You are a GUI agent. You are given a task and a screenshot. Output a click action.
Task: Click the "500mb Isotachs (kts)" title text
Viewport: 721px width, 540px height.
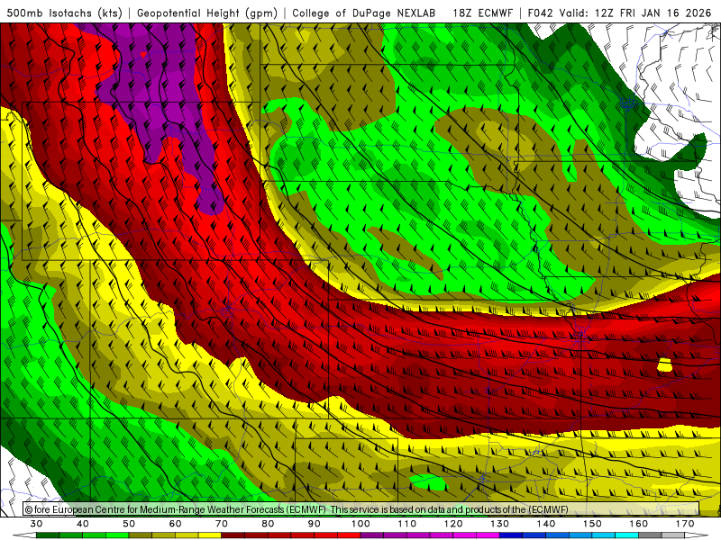tap(64, 13)
